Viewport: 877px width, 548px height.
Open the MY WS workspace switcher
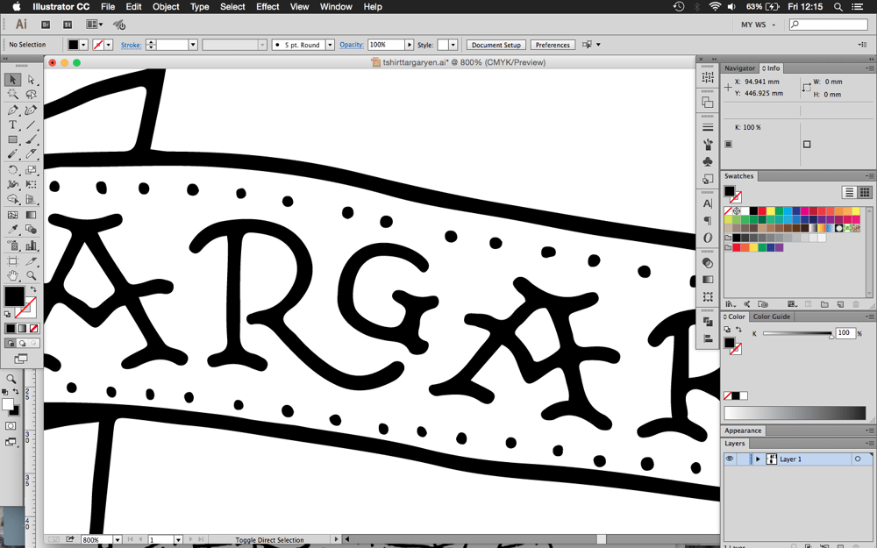point(758,25)
